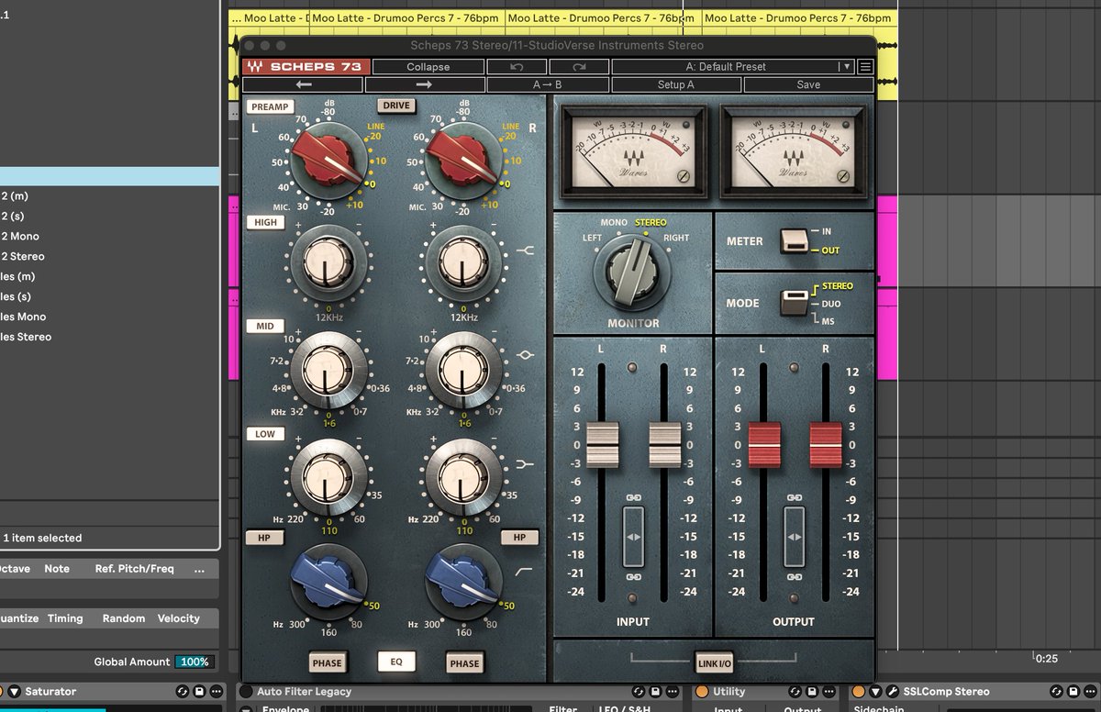Select the Random groove column
The height and width of the screenshot is (712, 1101).
point(124,618)
